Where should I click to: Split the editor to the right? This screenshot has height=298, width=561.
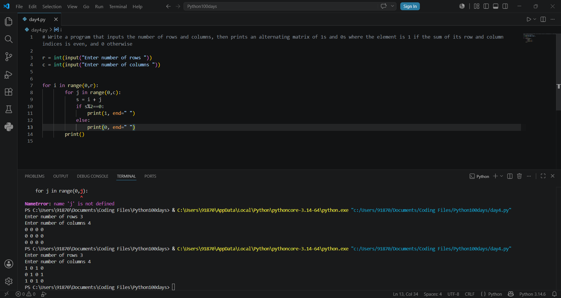(x=543, y=19)
